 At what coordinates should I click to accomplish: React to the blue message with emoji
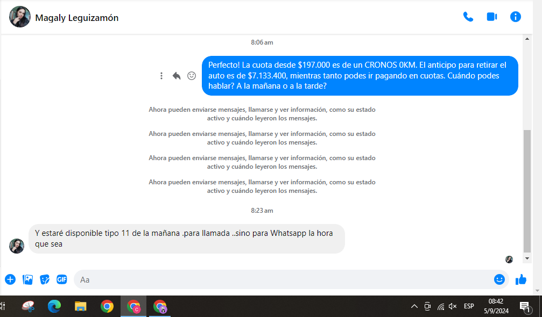pos(192,76)
